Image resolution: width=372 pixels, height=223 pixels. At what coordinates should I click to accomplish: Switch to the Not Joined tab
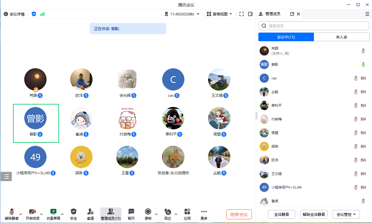[341, 37]
